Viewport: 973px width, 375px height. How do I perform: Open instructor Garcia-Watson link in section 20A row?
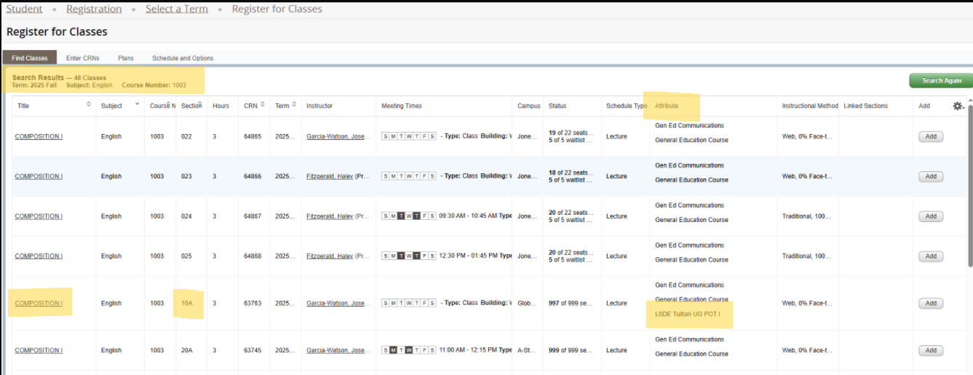click(338, 350)
